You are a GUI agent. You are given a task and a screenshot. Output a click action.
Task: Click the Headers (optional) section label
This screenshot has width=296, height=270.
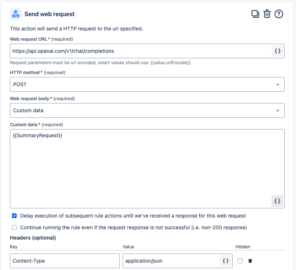[33, 238]
